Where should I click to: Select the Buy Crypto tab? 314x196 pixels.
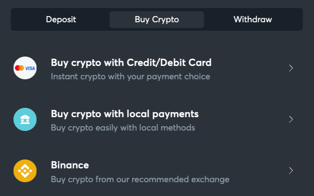(157, 20)
